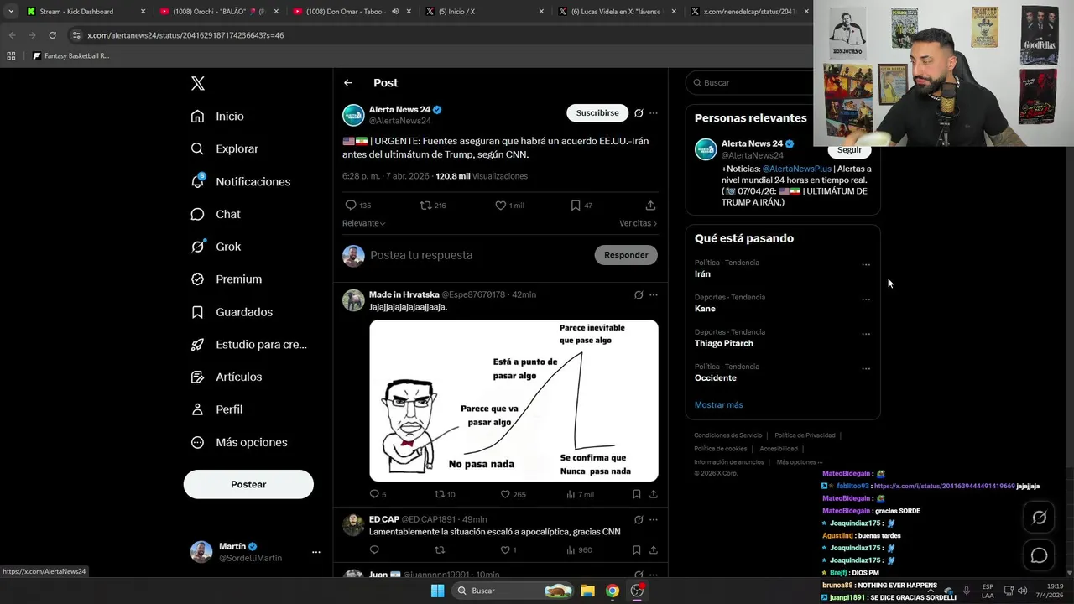Switch to the Kick Dashboard browser tab
The width and height of the screenshot is (1074, 604).
point(86,12)
